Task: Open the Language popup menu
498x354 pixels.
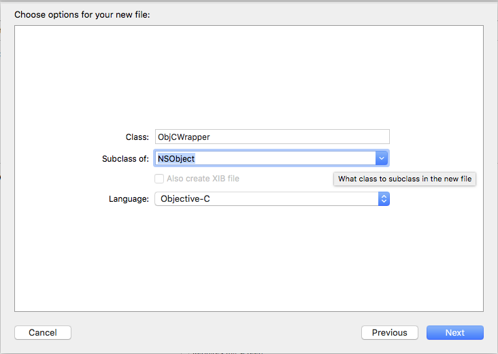Action: pos(265,199)
